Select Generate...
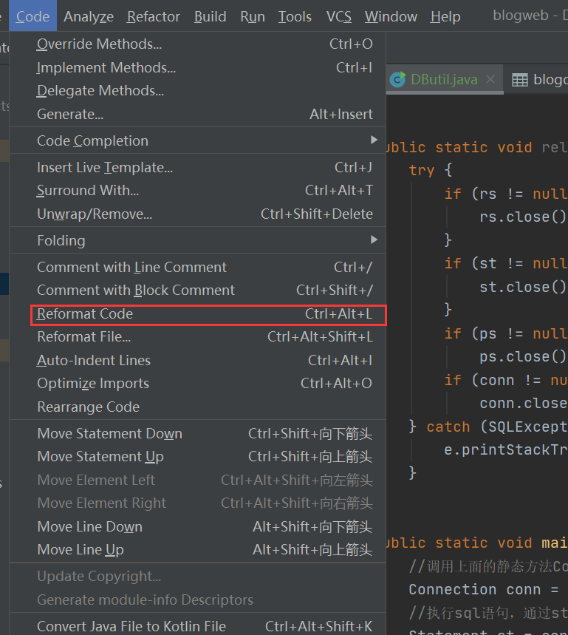This screenshot has width=568, height=635. click(69, 115)
